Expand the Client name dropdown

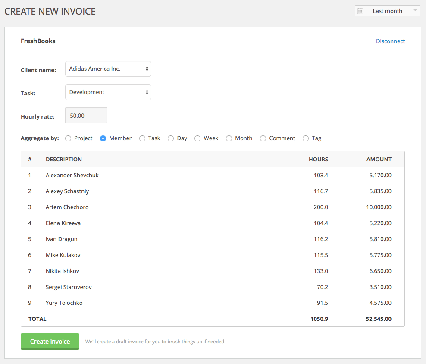point(108,69)
